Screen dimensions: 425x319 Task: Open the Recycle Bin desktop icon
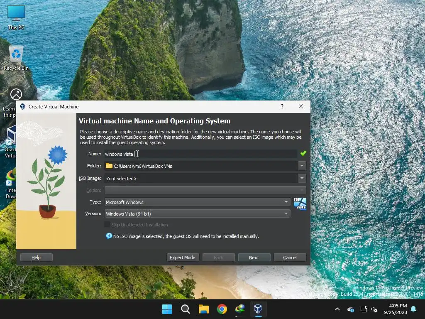click(16, 58)
